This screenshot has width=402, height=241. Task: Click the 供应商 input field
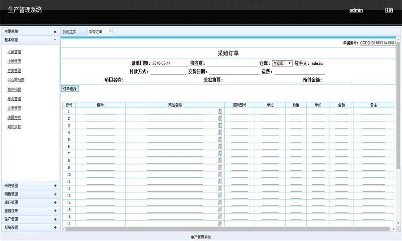(232, 63)
